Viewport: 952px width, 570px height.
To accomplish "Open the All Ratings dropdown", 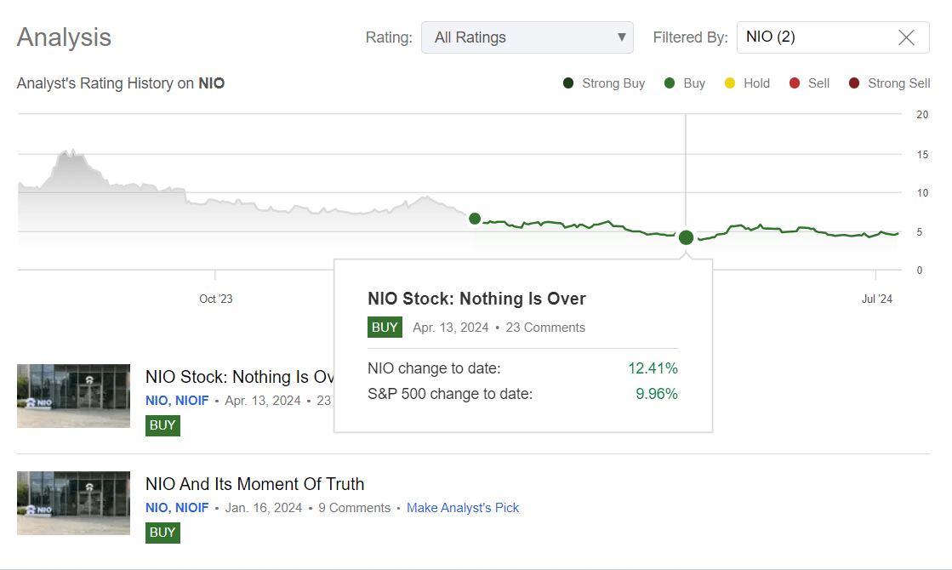I will 527,37.
